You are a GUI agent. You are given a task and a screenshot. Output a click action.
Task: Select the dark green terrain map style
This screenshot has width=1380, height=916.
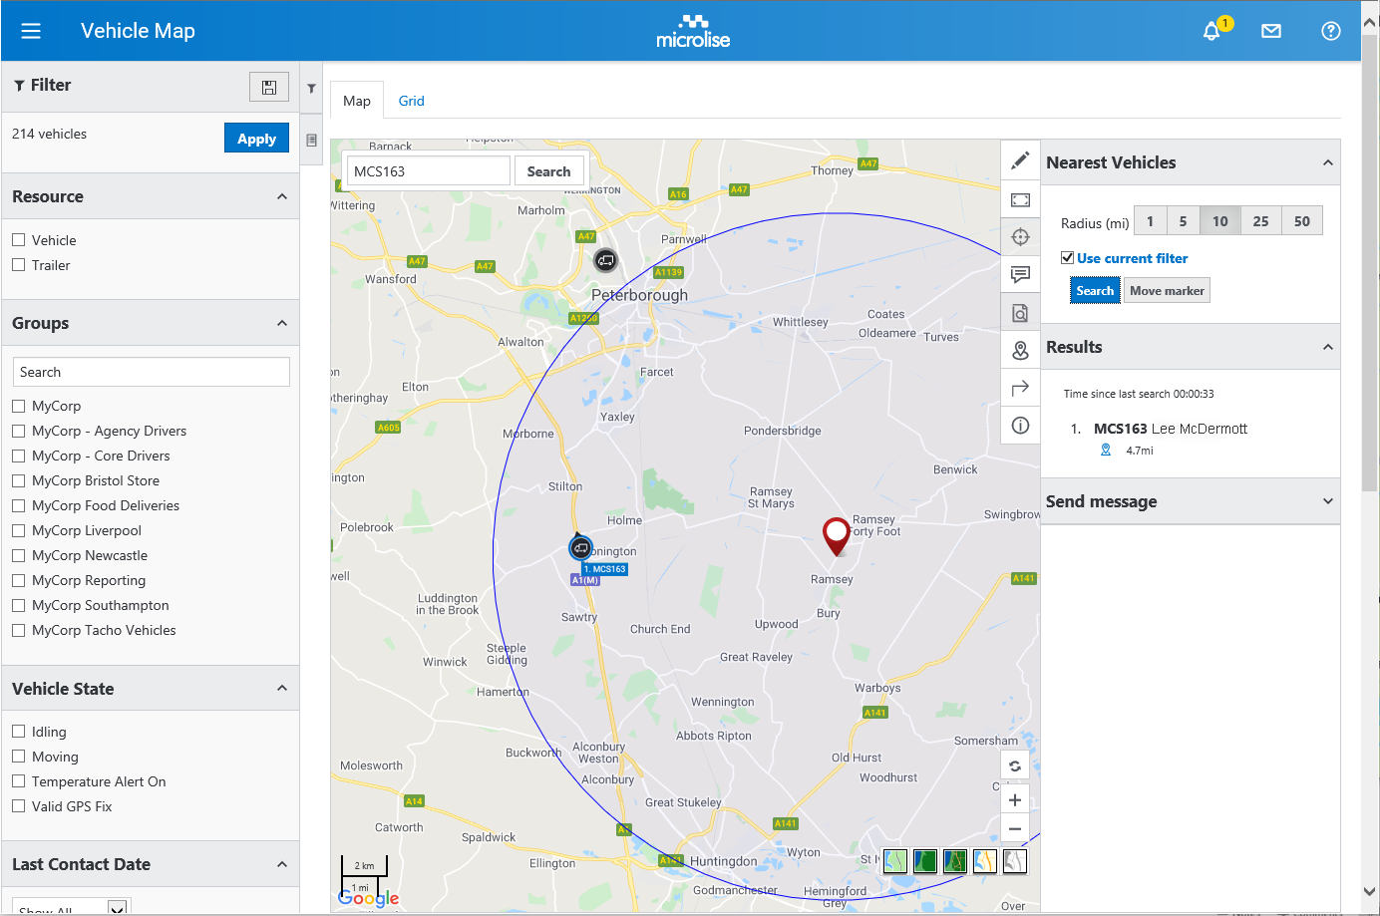point(925,860)
